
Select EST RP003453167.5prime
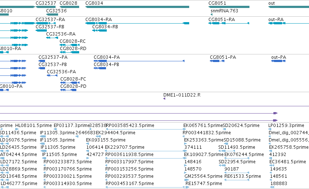130,184
